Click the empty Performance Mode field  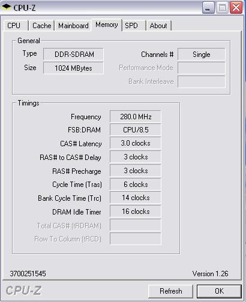coord(202,68)
